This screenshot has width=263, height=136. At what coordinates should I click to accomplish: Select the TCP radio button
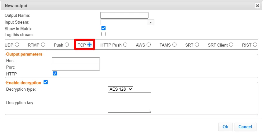(x=89, y=45)
